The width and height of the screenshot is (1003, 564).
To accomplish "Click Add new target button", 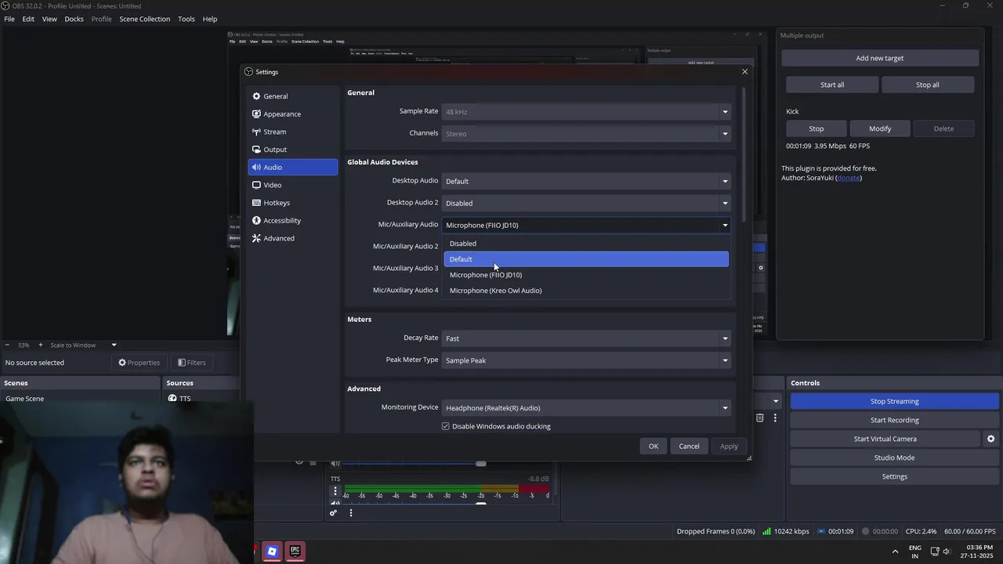I will (x=880, y=58).
